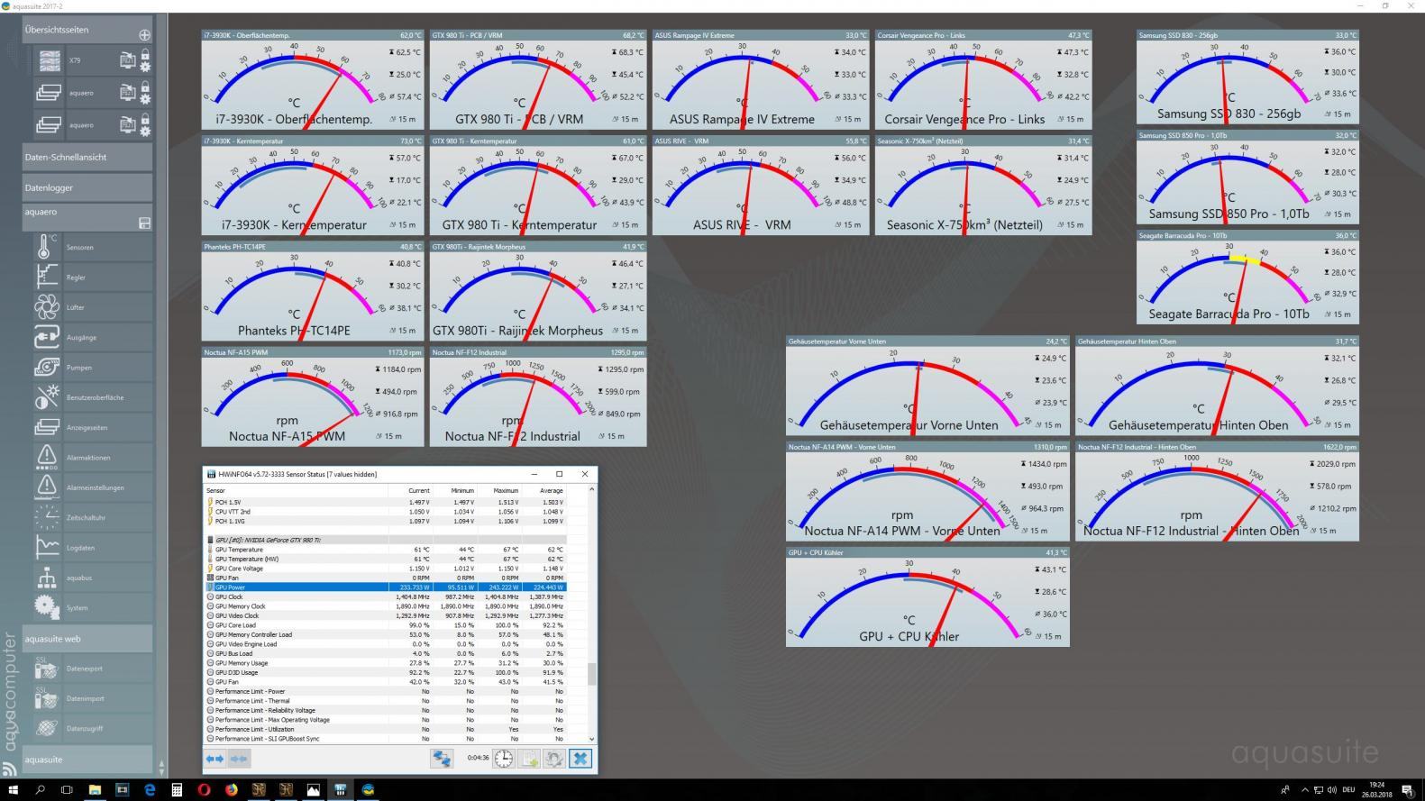Collapse the aquasuite web section
Viewport: 1425px width, 801px height.
click(87, 639)
